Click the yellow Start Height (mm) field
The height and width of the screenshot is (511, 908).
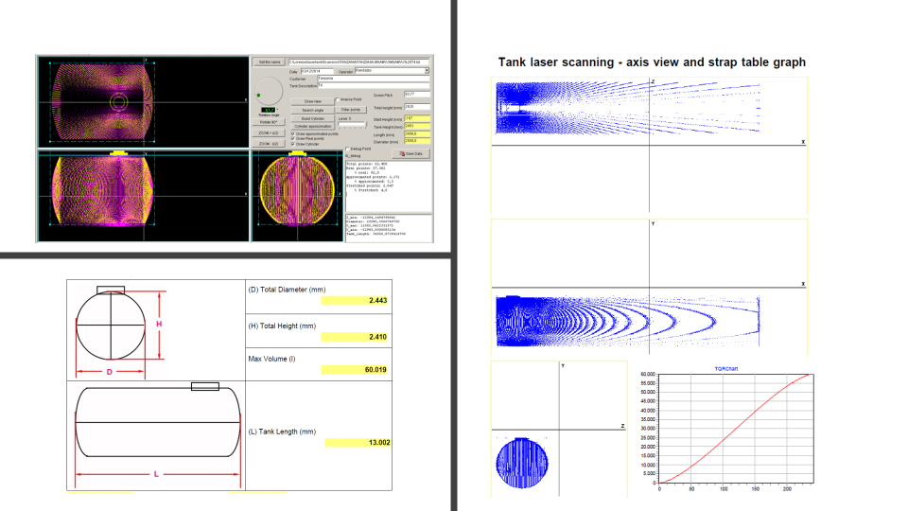[417, 118]
